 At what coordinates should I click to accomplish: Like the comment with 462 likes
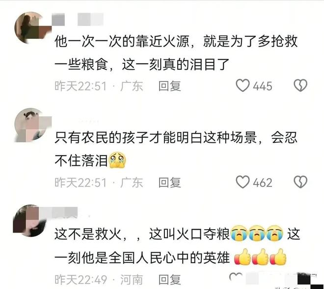coord(243,182)
